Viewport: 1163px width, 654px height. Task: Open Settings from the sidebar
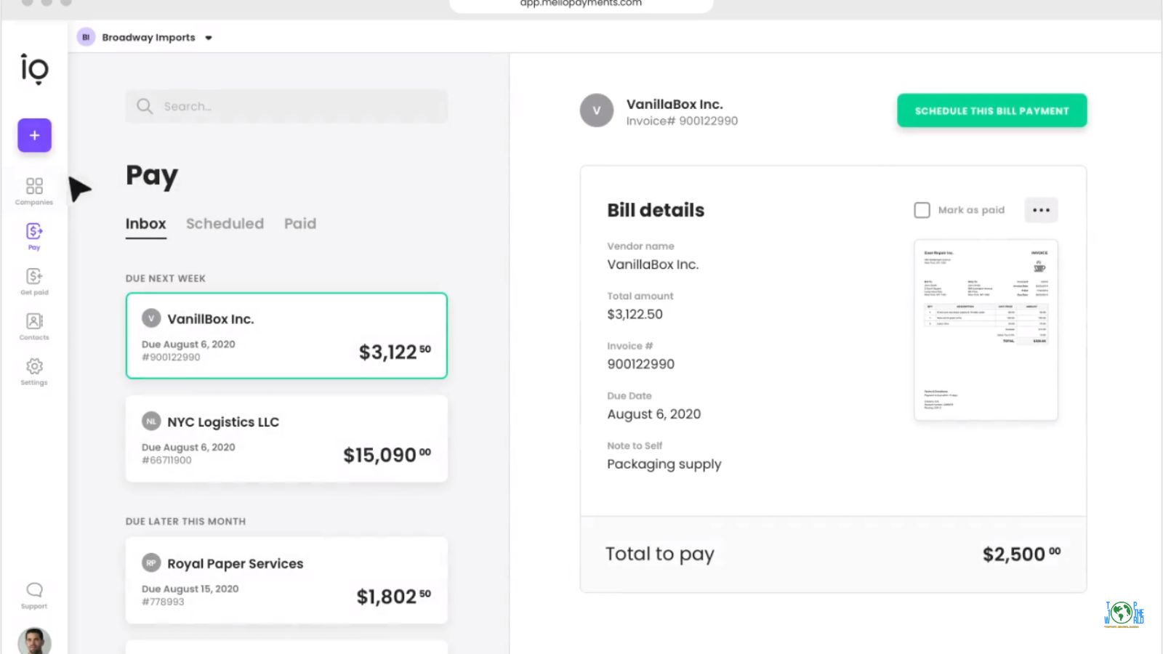[x=34, y=371]
